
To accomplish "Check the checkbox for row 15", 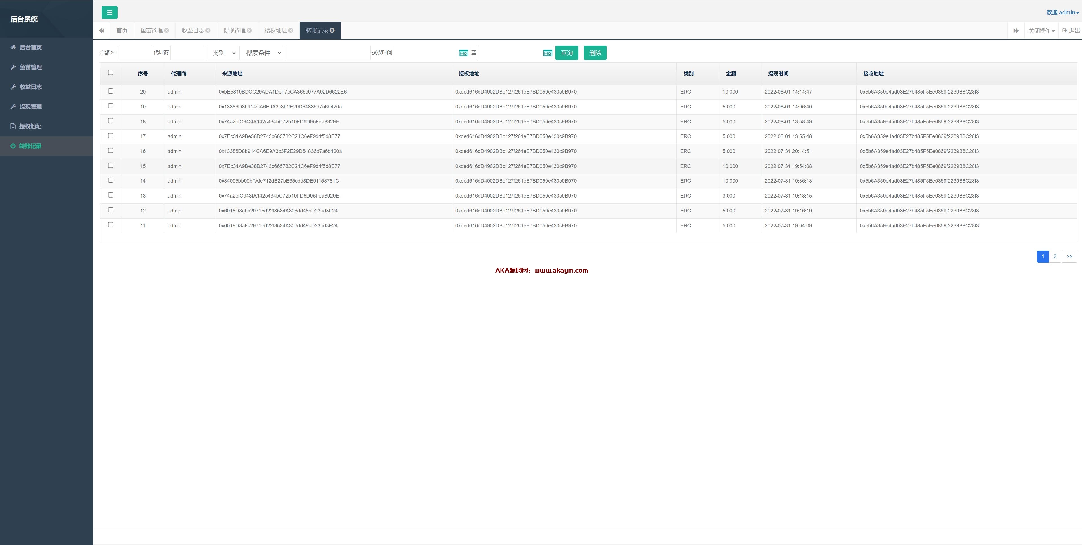I will [x=110, y=165].
